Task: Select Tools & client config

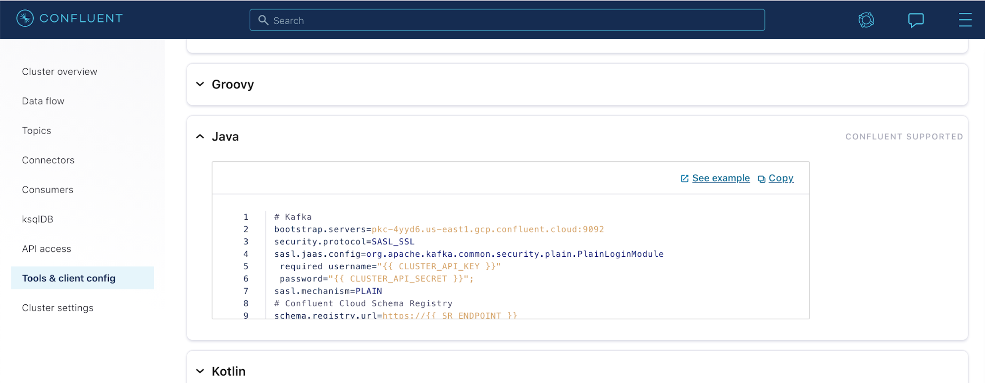Action: 82,278
